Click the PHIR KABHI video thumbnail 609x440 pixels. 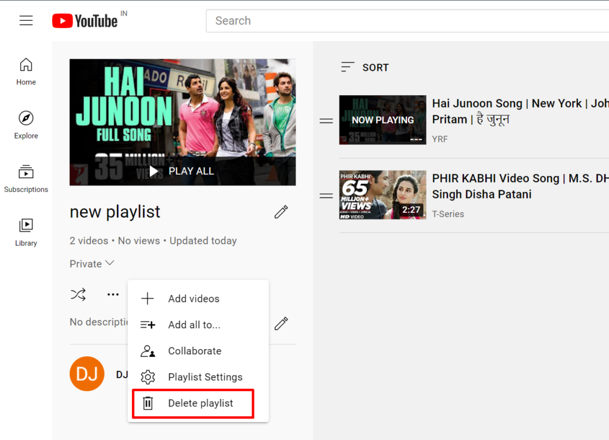pos(382,195)
